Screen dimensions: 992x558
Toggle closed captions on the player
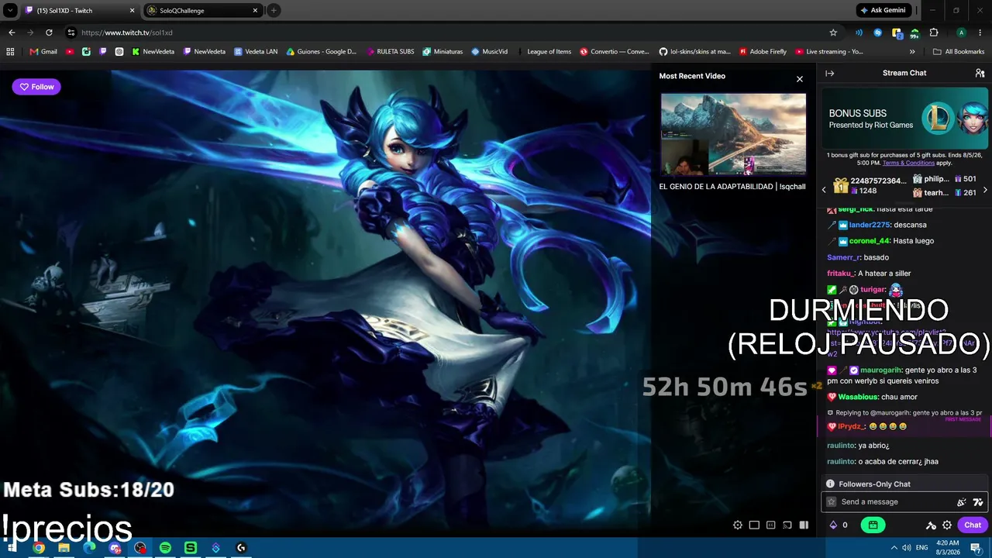coord(770,525)
